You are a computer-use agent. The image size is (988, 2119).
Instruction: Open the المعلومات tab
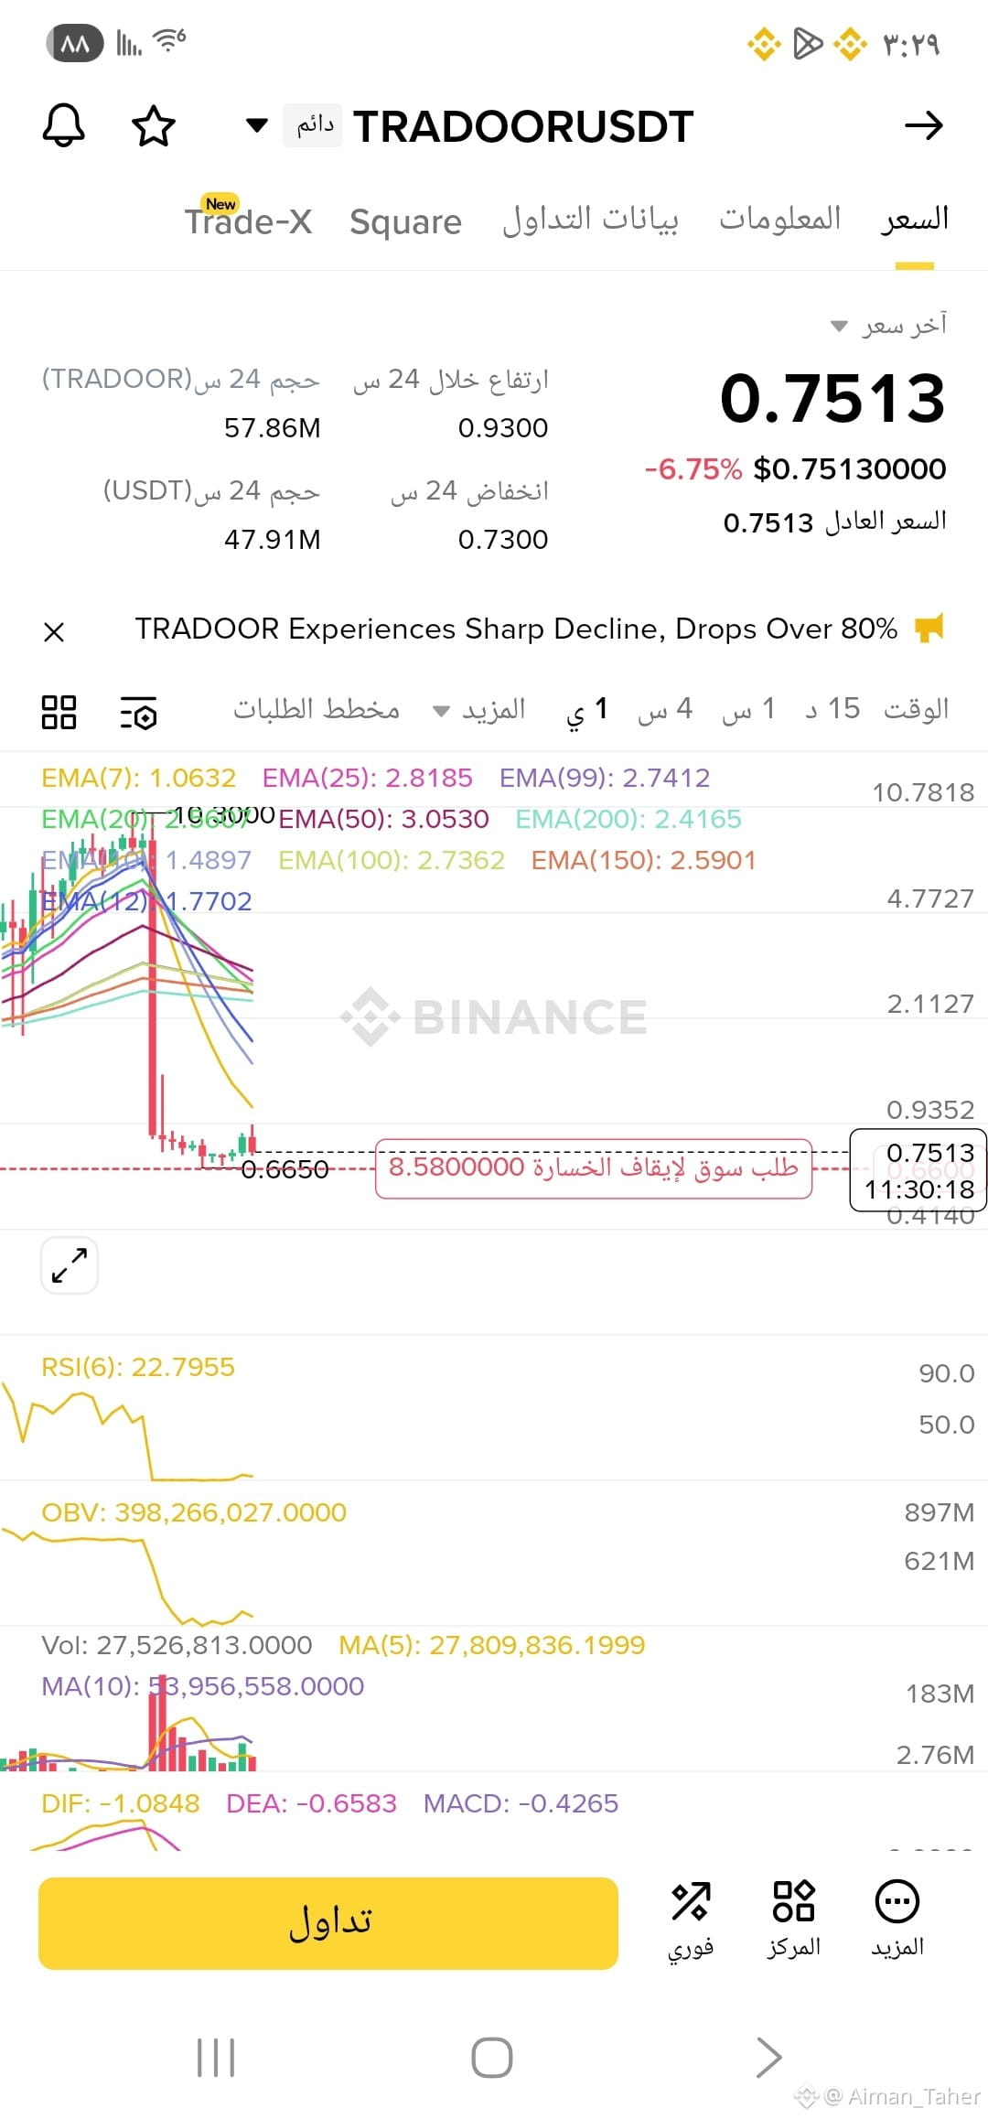point(779,218)
